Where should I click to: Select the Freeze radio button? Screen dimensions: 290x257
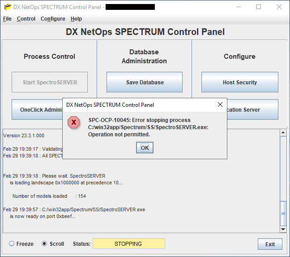tap(12, 244)
